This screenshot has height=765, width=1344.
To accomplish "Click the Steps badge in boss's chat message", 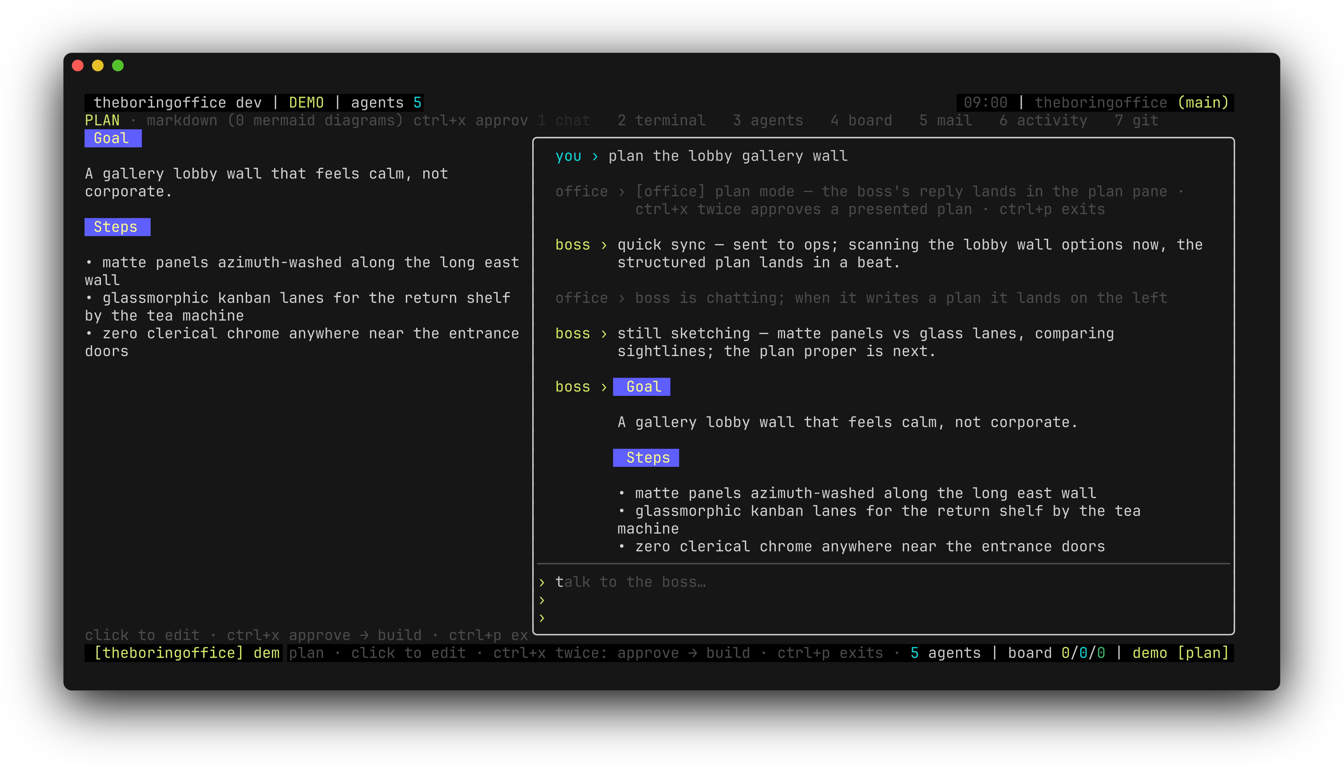I will click(646, 458).
